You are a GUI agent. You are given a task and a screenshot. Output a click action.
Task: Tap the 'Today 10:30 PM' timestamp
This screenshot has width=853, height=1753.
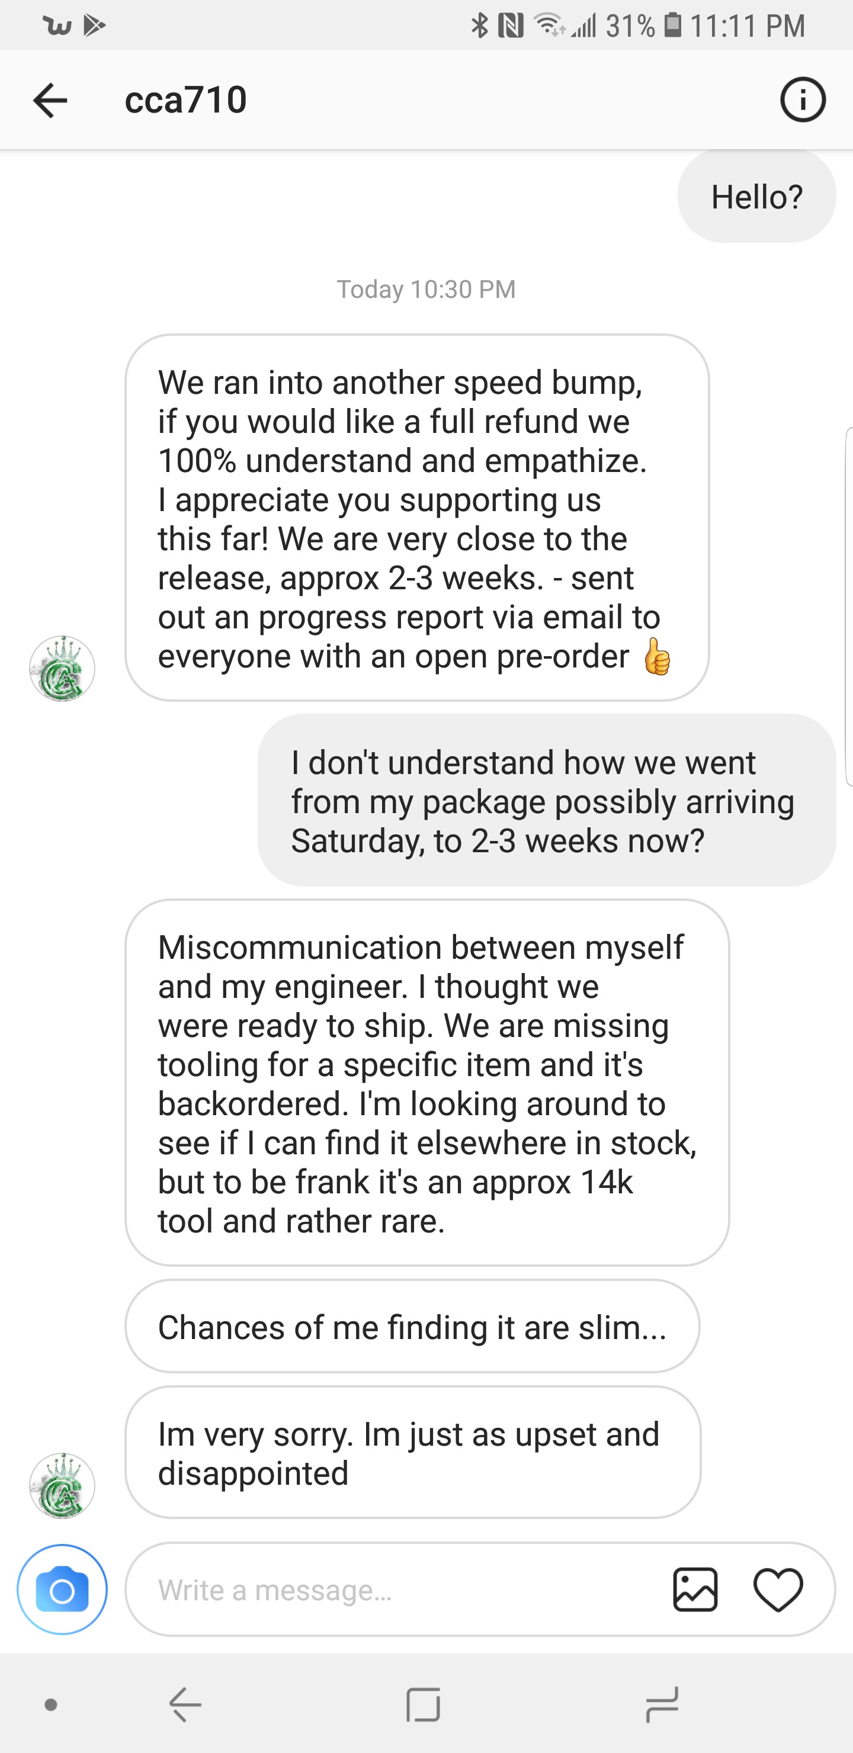[x=426, y=289]
